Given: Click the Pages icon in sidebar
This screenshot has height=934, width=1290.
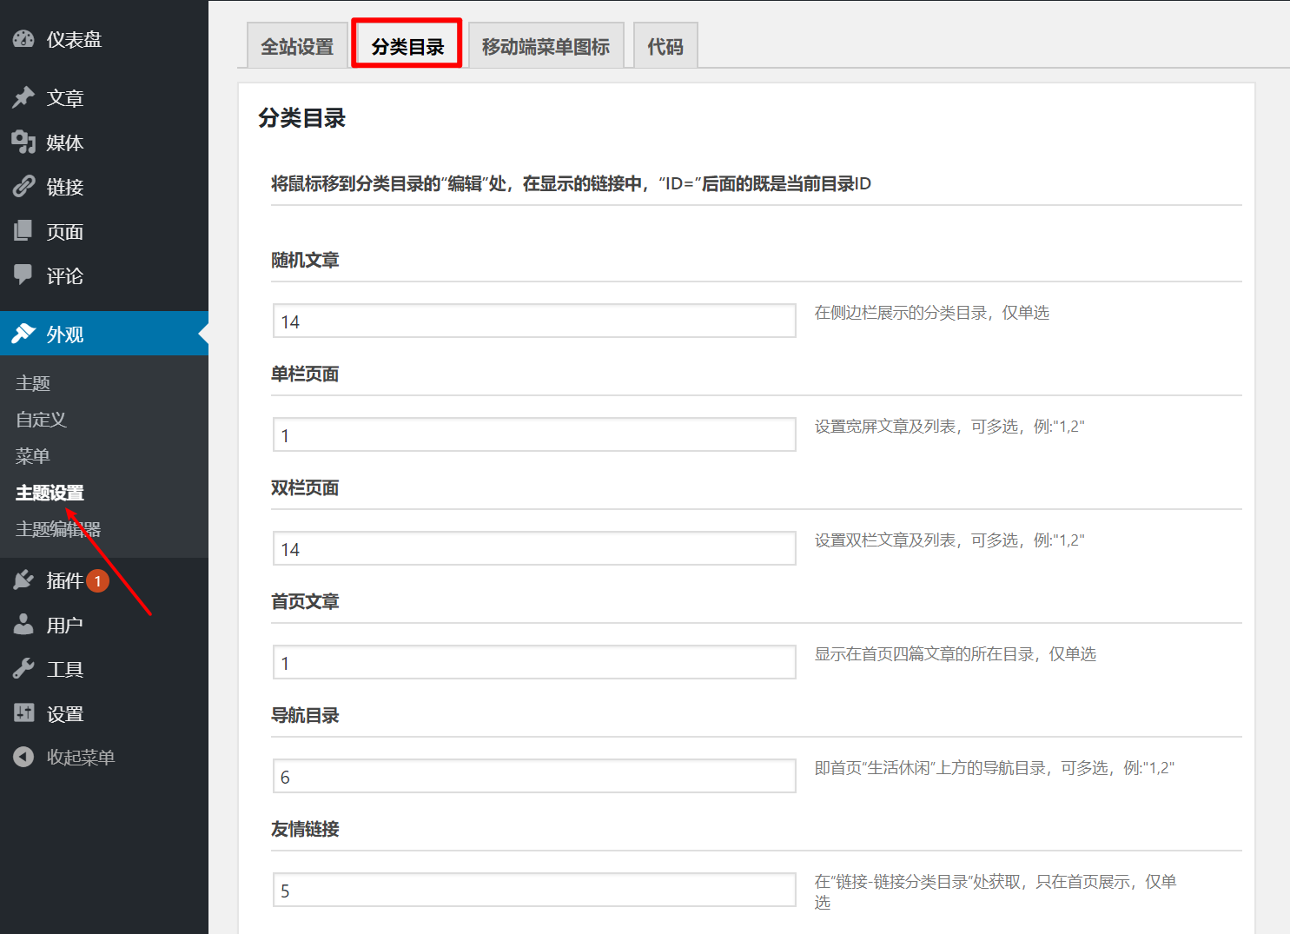Looking at the screenshot, I should (23, 231).
